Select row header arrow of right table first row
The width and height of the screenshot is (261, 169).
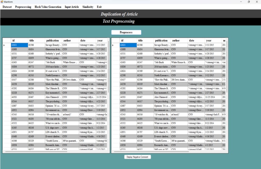point(116,45)
